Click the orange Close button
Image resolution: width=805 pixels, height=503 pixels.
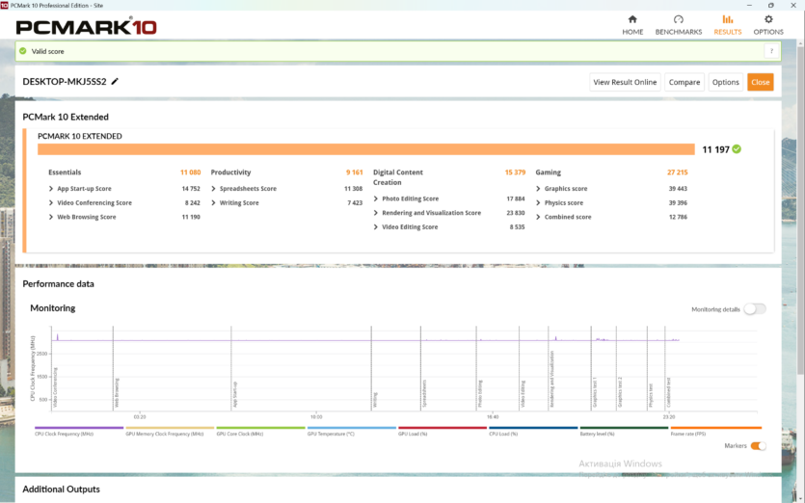pos(761,82)
